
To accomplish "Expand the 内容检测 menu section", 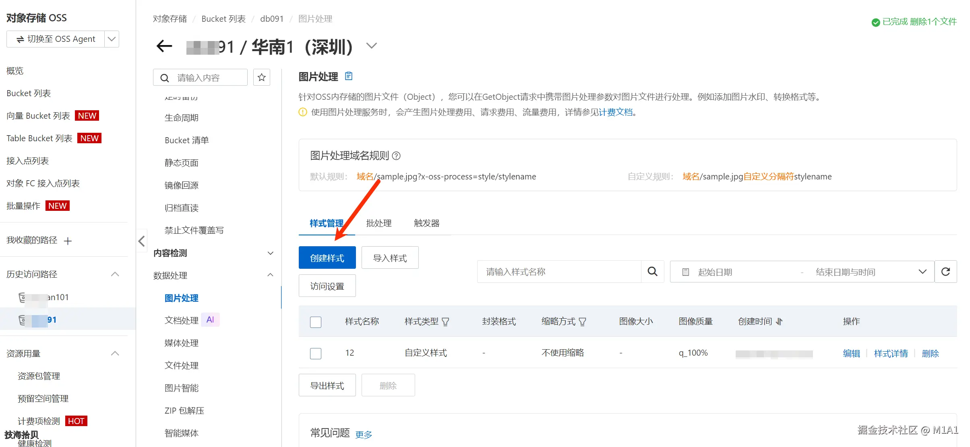I will tap(271, 253).
